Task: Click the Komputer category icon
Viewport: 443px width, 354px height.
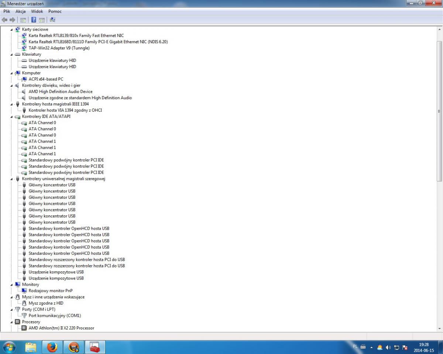Action: pos(18,73)
